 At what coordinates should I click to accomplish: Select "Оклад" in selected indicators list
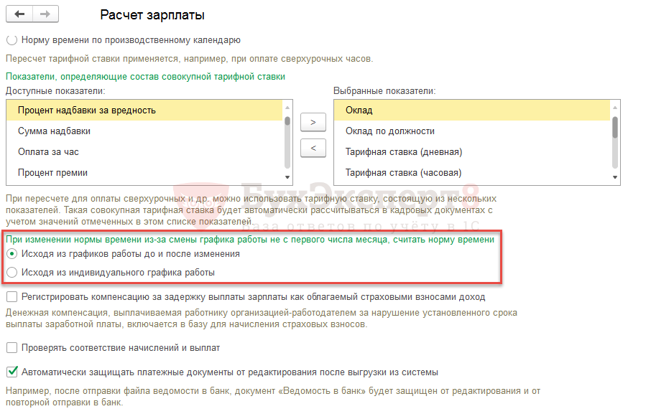(472, 110)
